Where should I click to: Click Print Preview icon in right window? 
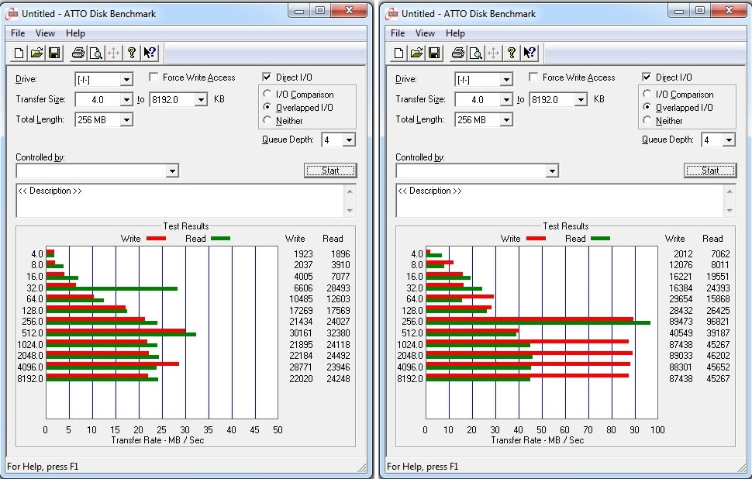(476, 53)
